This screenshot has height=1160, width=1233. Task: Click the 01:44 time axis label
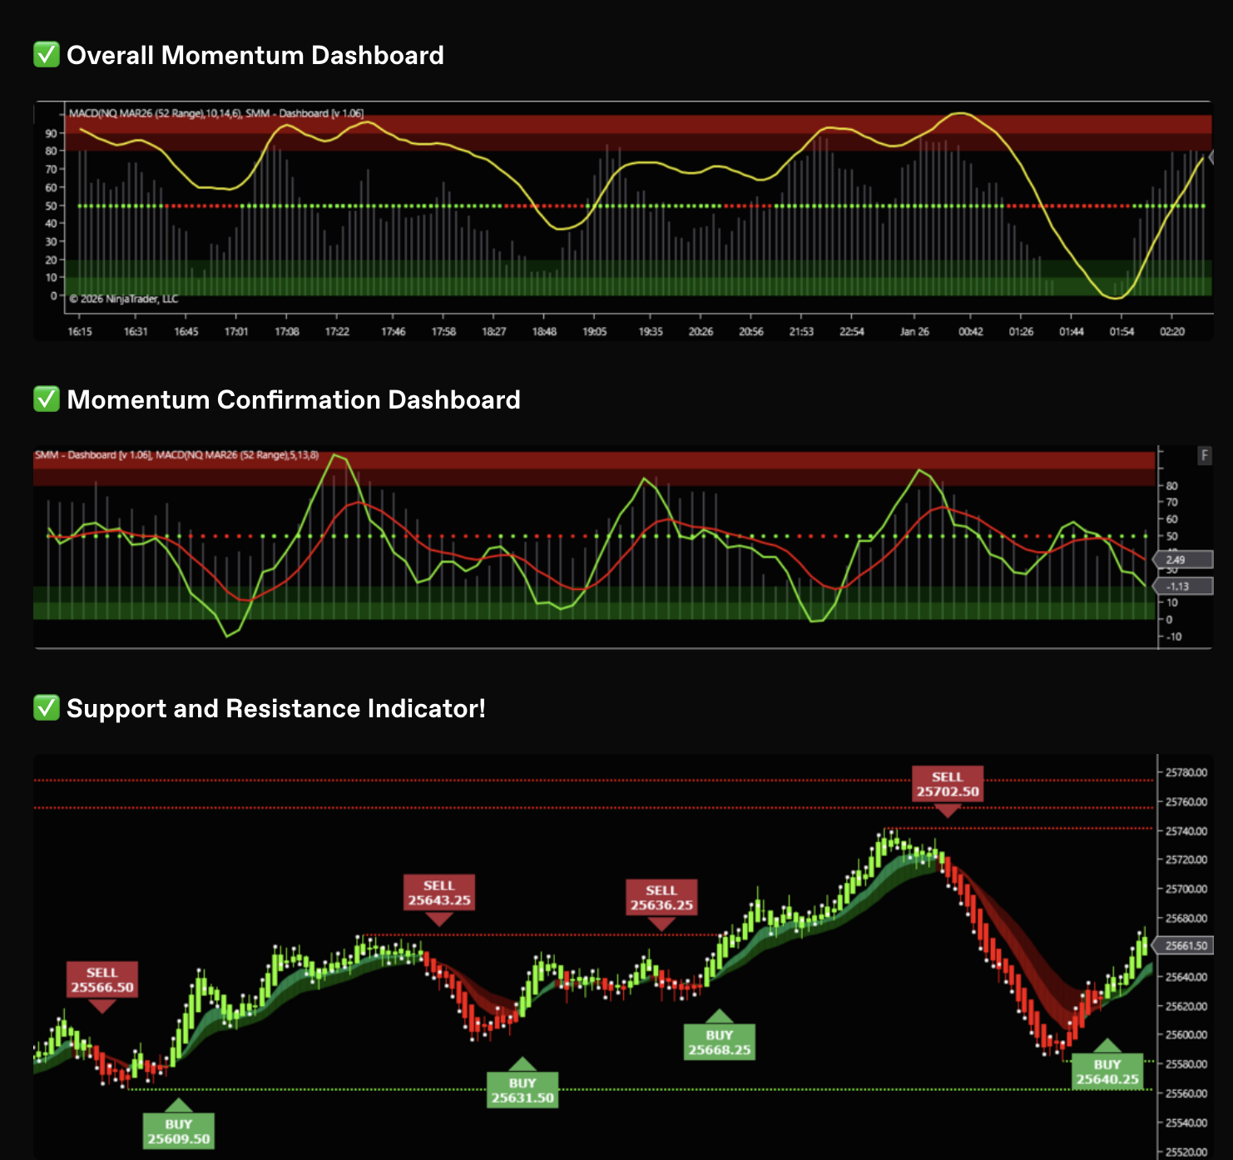click(x=1072, y=331)
